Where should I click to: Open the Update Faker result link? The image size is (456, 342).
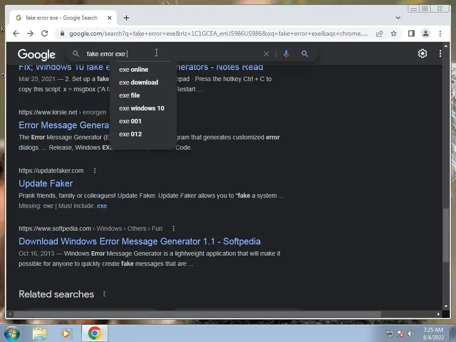(x=46, y=183)
